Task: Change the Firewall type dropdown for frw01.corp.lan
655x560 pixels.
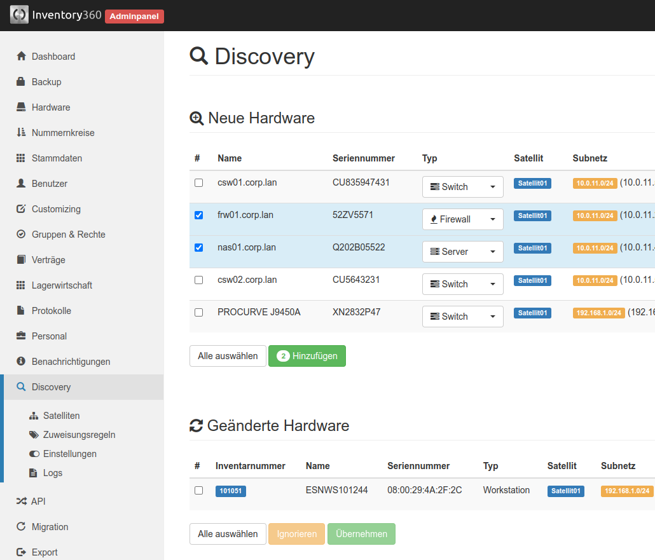Action: pos(463,219)
